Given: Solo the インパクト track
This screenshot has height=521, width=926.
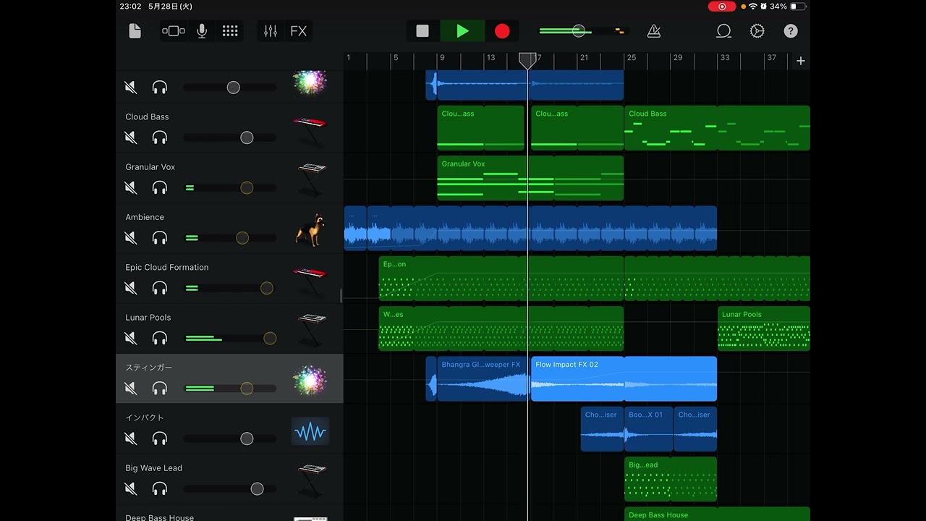Looking at the screenshot, I should click(x=160, y=439).
